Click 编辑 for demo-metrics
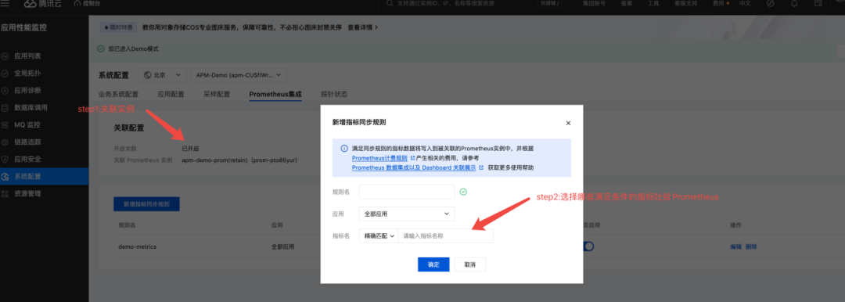The height and width of the screenshot is (302, 845). (735, 246)
